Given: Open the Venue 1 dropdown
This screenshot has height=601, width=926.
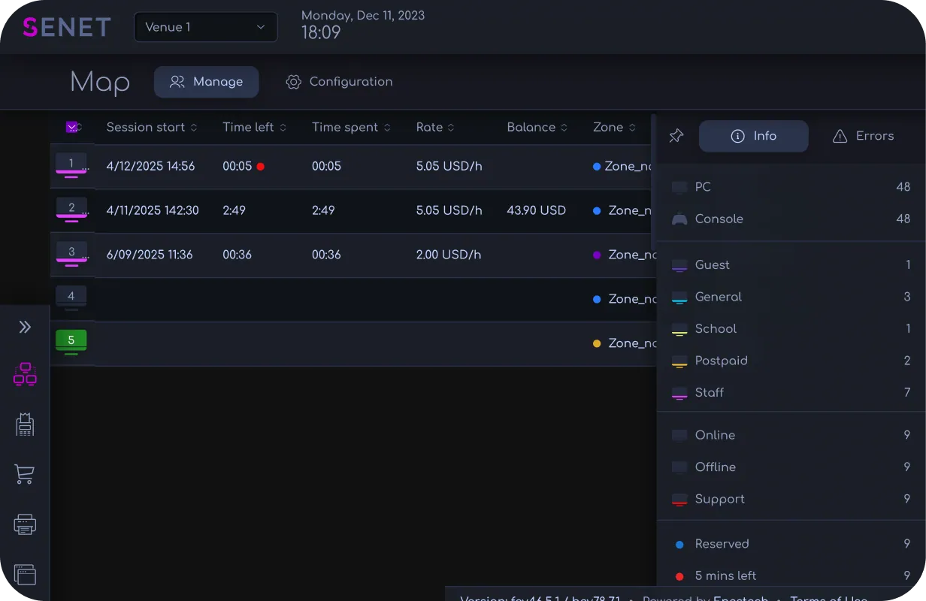Looking at the screenshot, I should click(x=206, y=27).
